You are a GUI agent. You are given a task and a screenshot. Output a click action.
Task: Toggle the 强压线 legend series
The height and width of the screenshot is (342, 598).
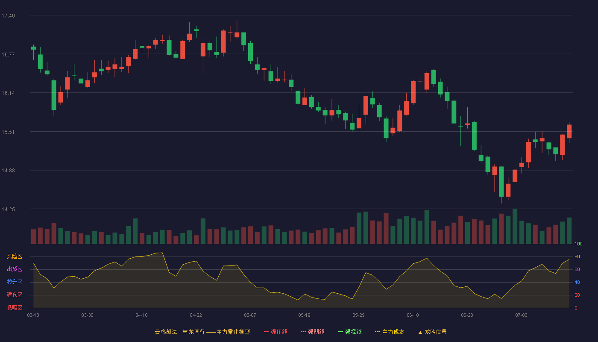click(x=276, y=332)
